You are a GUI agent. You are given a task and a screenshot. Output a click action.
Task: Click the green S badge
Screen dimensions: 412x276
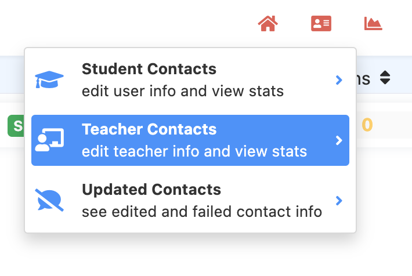15,126
